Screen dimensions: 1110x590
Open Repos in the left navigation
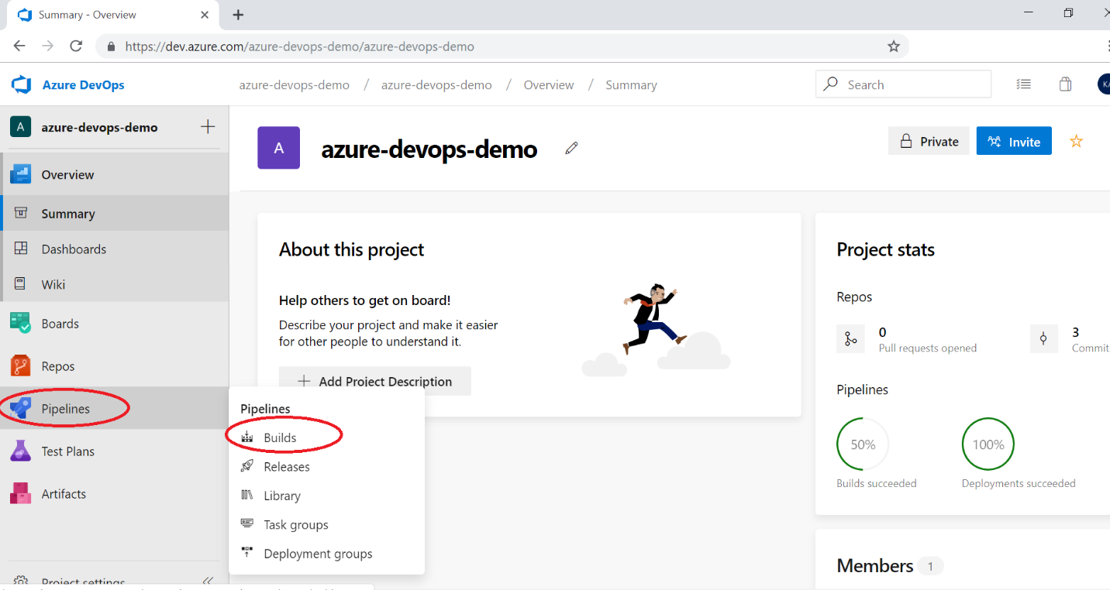pos(57,366)
